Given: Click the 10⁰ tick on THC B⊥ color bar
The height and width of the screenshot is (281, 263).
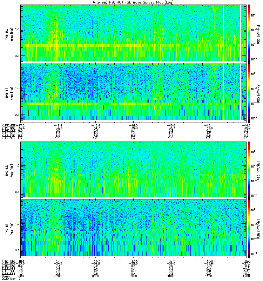Looking at the screenshot, I should click(x=253, y=152).
